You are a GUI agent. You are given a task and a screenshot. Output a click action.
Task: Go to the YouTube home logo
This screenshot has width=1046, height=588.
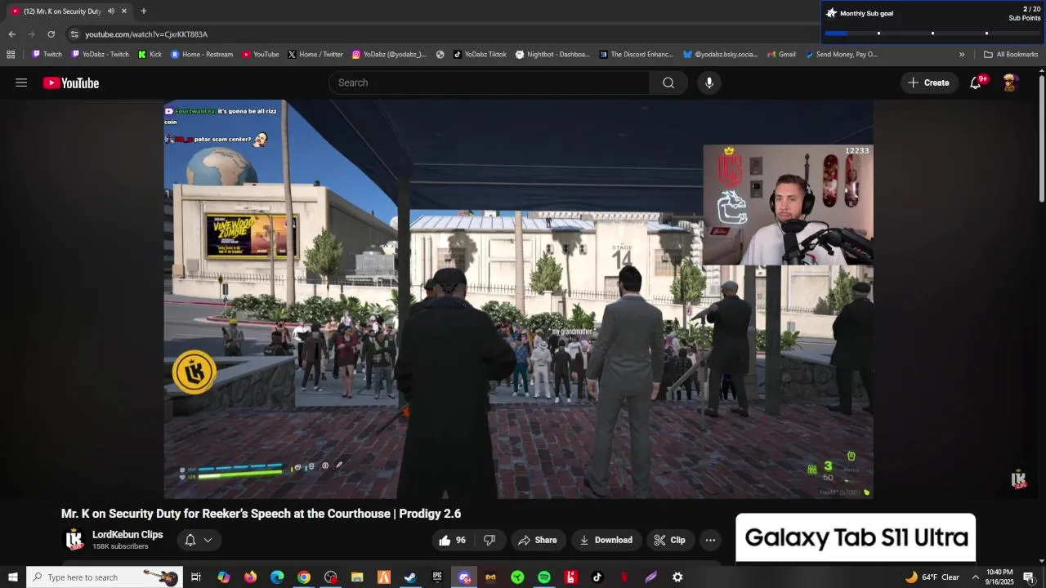click(x=71, y=82)
